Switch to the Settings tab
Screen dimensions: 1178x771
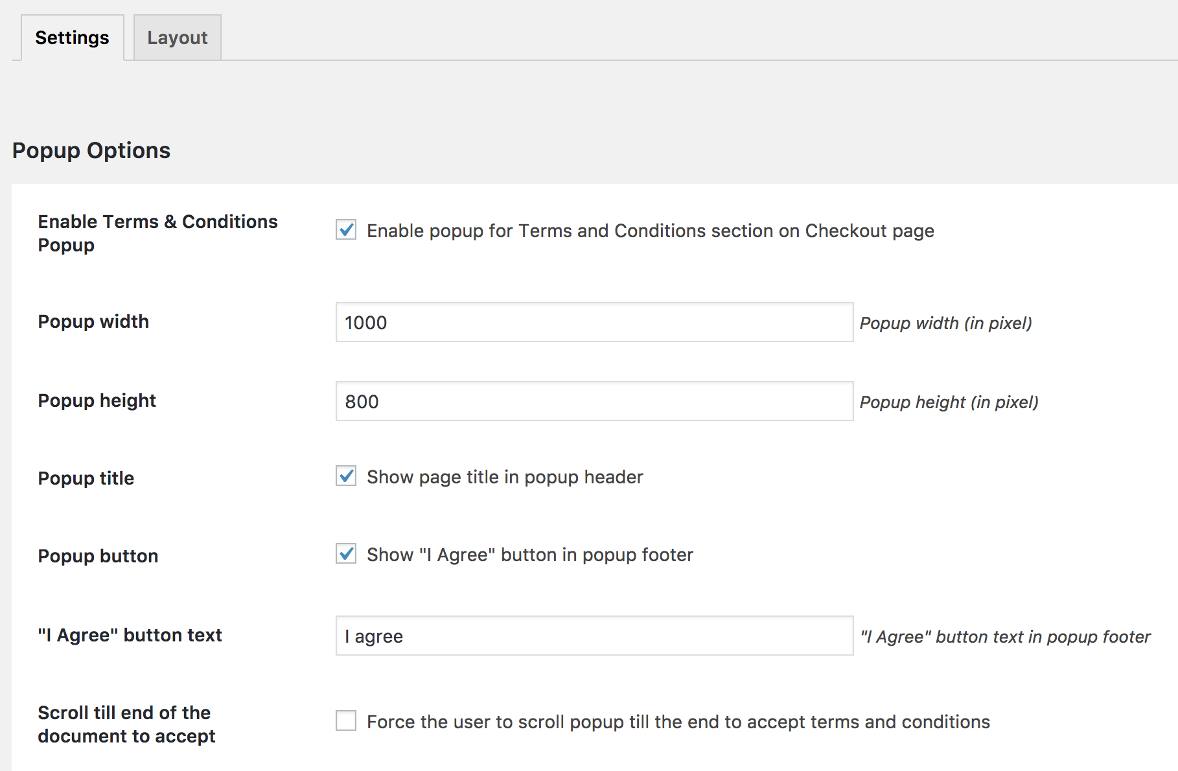[x=72, y=38]
